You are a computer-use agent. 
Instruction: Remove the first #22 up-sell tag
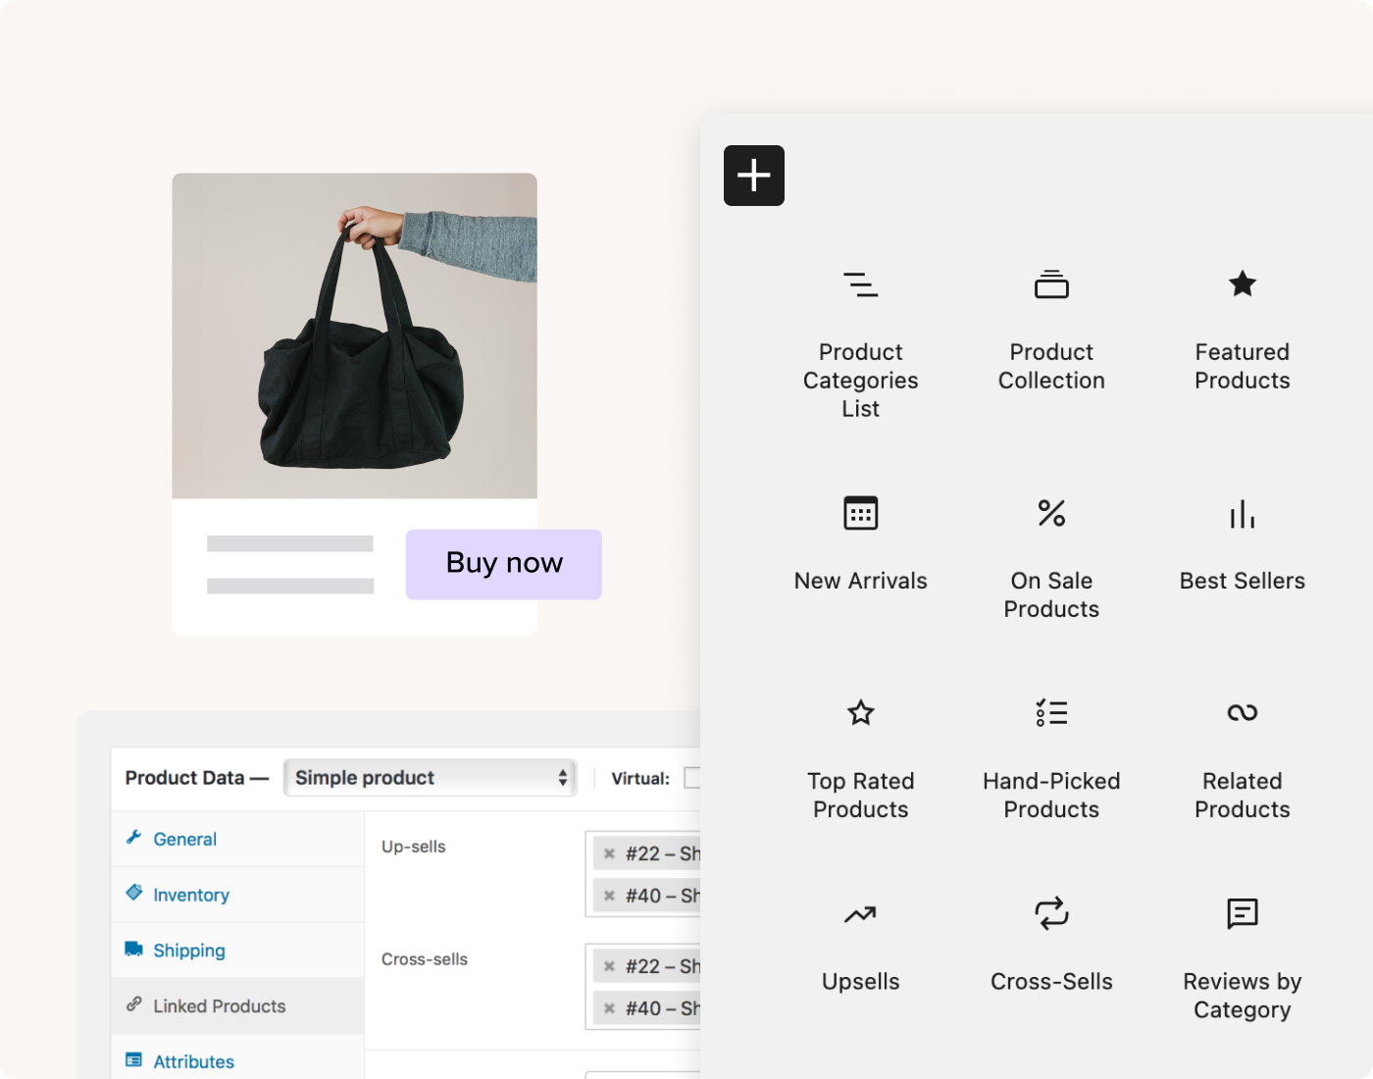point(609,853)
